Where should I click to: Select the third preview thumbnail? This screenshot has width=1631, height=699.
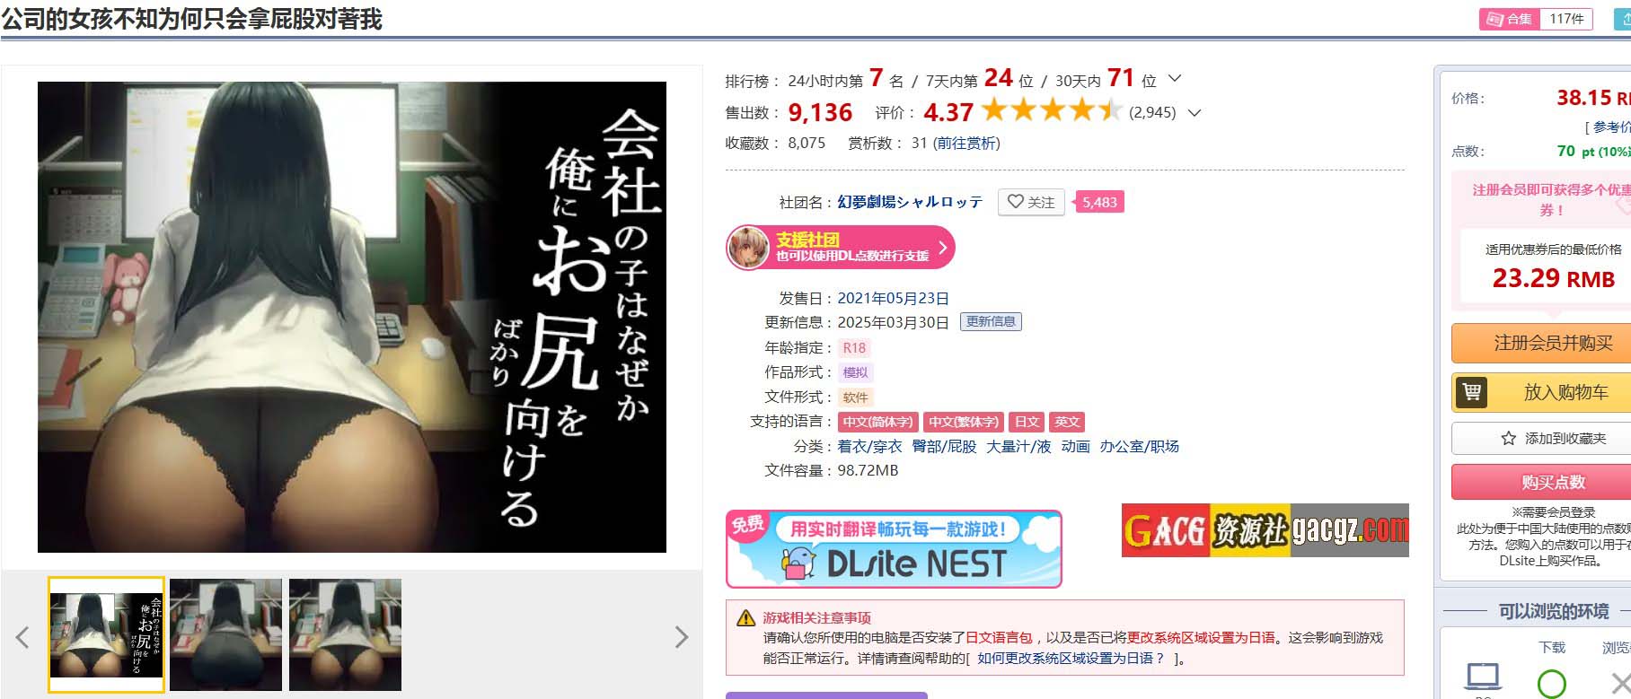pos(345,634)
